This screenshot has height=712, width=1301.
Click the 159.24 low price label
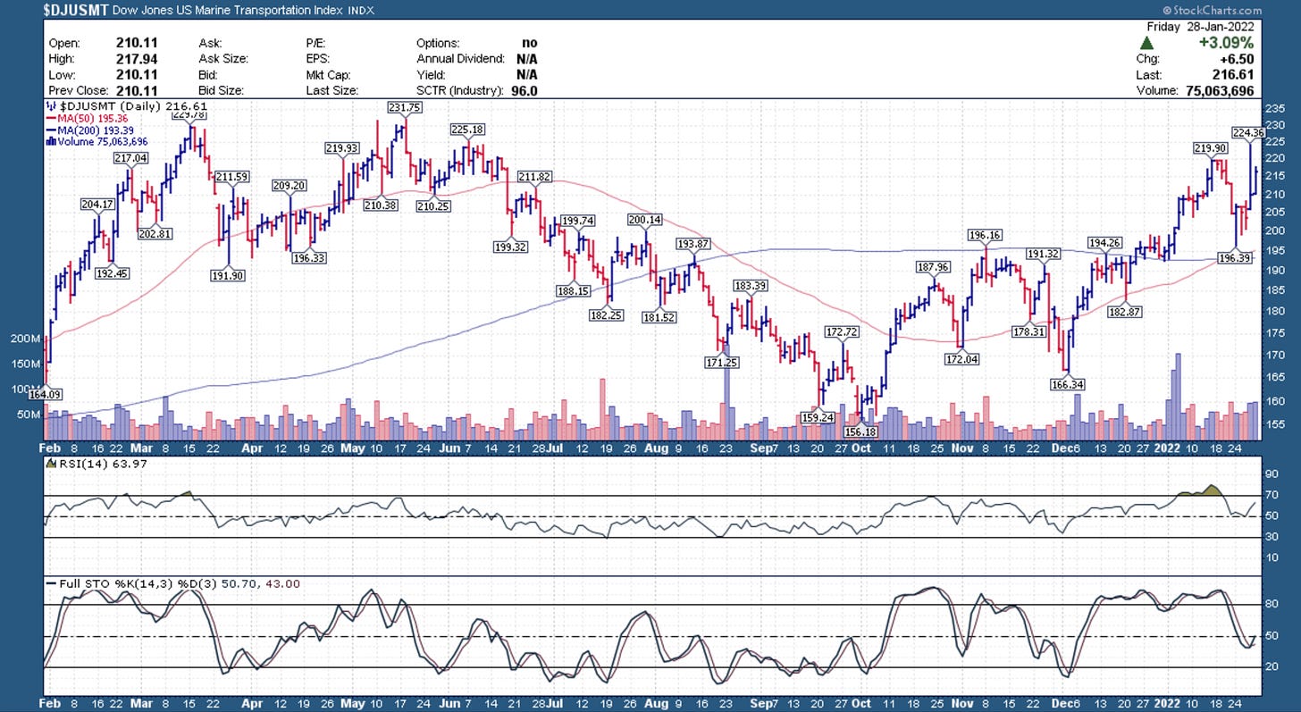pyautogui.click(x=818, y=417)
